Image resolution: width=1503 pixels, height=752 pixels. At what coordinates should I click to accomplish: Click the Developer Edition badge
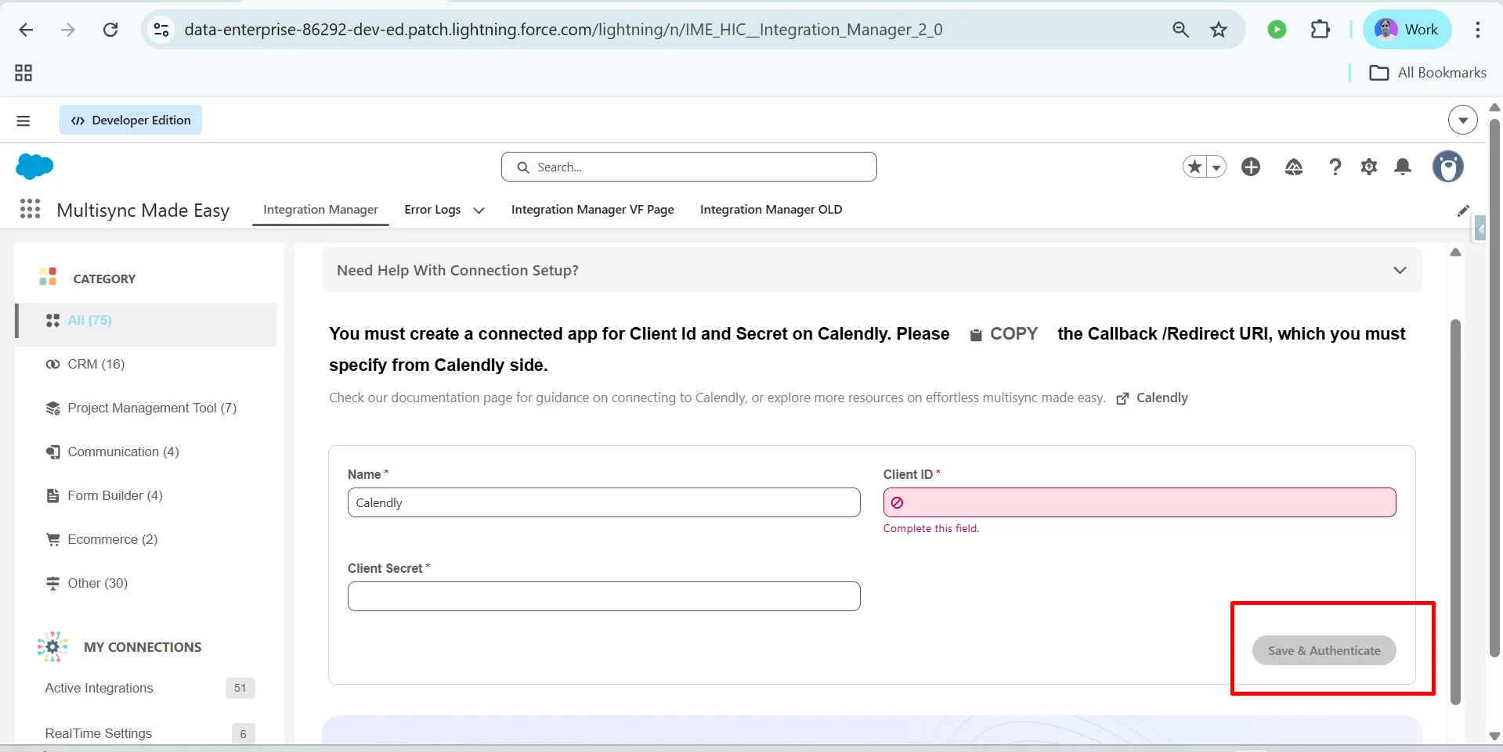pos(131,120)
